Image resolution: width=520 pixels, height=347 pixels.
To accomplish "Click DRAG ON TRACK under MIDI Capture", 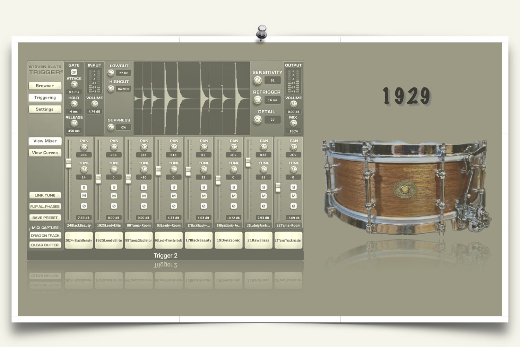I will click(x=45, y=236).
